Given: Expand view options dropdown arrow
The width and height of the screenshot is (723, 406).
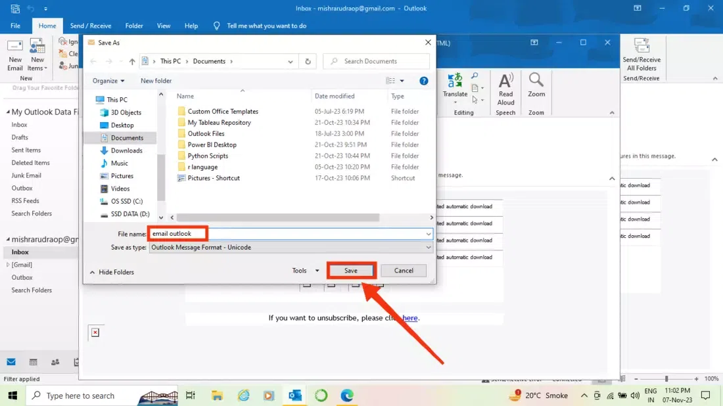Looking at the screenshot, I should [x=402, y=81].
